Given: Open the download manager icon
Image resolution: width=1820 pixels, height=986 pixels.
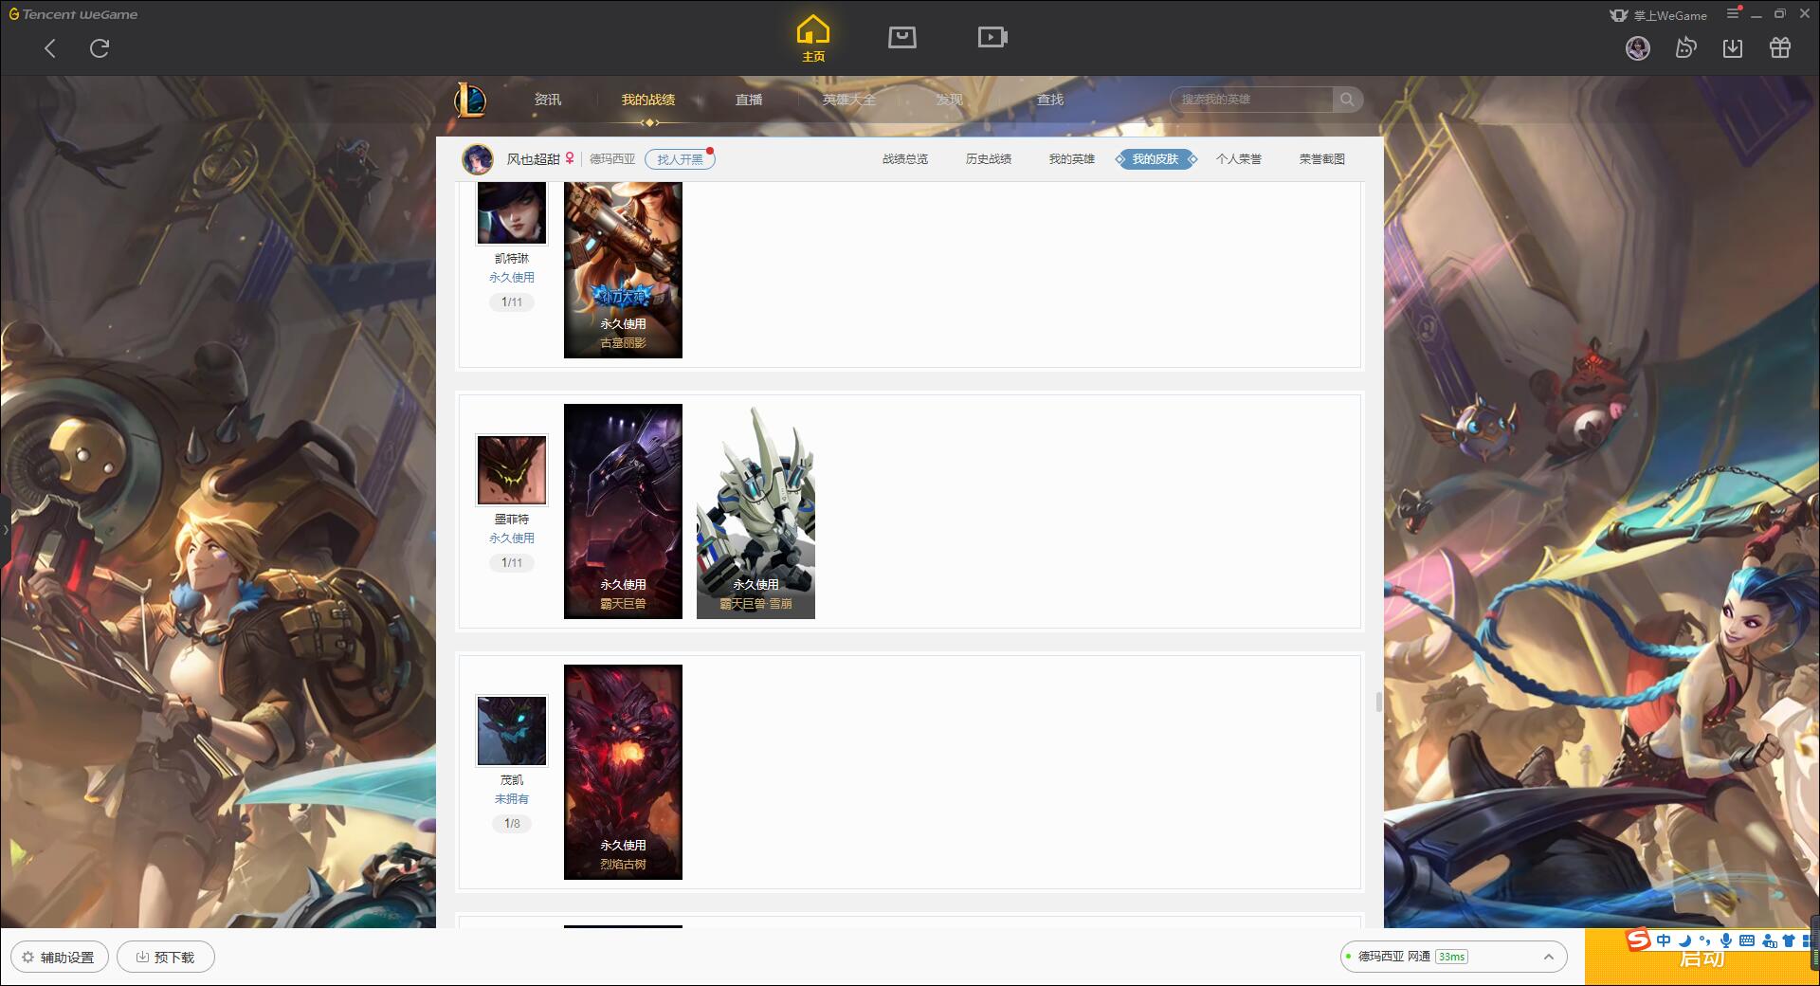Looking at the screenshot, I should pos(1733,48).
